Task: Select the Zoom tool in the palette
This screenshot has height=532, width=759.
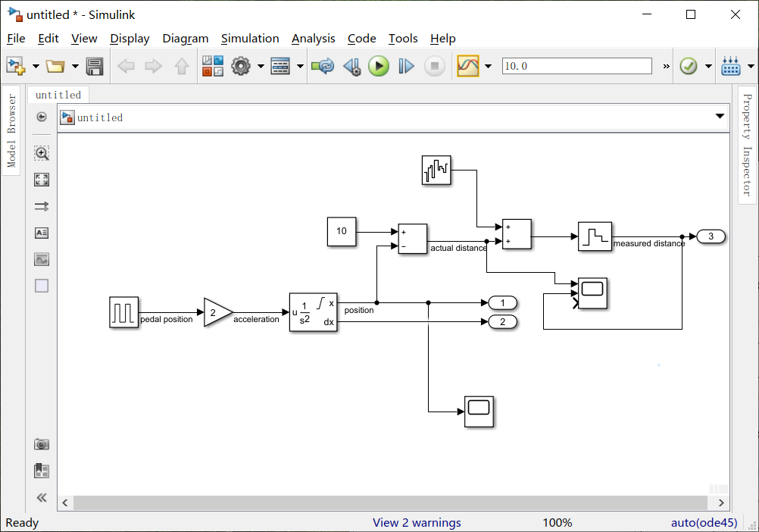Action: click(x=42, y=153)
